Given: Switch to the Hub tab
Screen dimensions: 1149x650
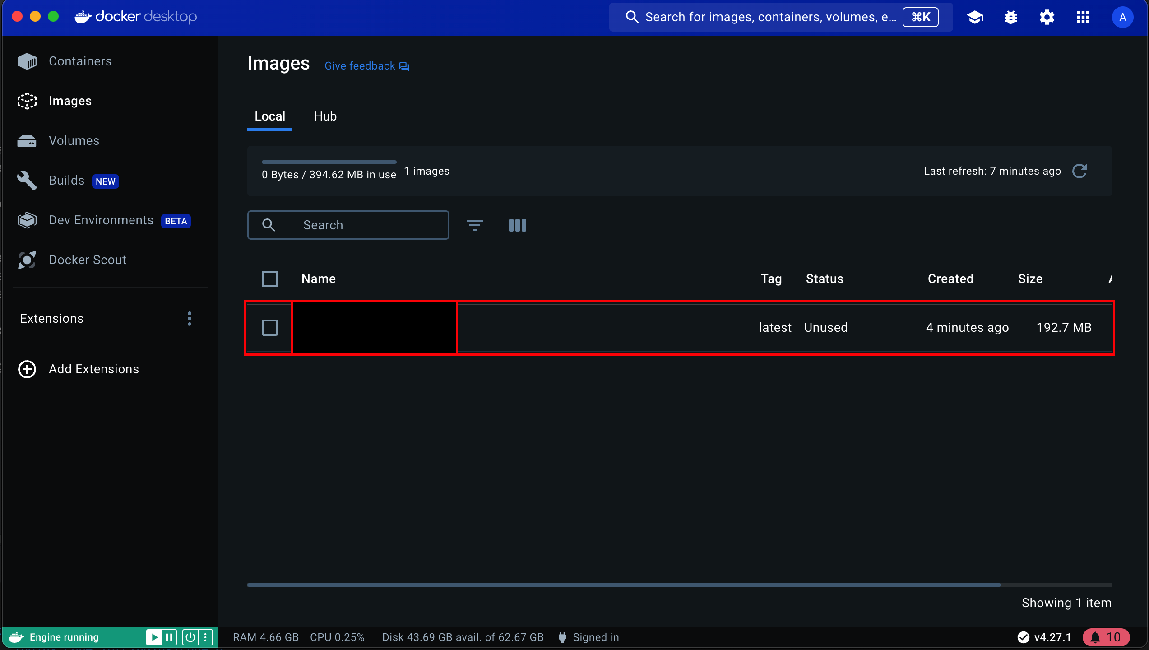Looking at the screenshot, I should click(x=325, y=116).
